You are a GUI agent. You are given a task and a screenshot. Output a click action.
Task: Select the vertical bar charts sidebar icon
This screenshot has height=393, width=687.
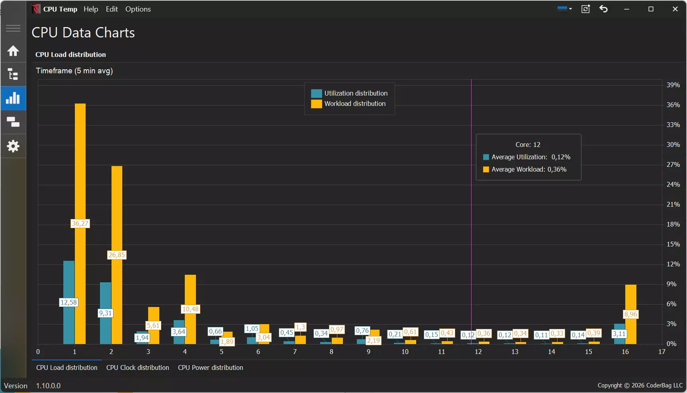pos(13,98)
